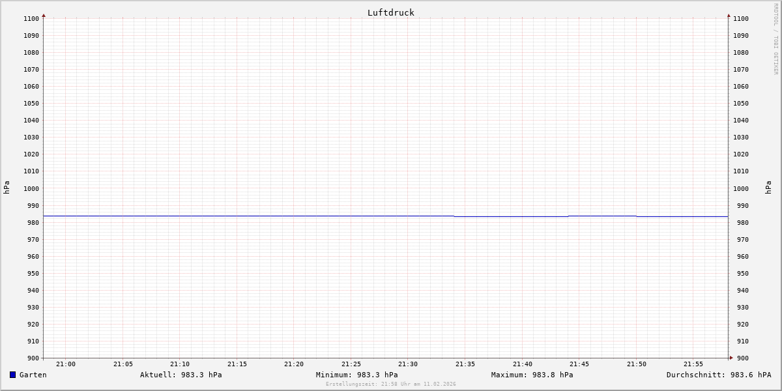This screenshot has width=782, height=391.
Task: Click the RRDTOOL / TOBI OETIKER watermark
Action: click(x=775, y=38)
